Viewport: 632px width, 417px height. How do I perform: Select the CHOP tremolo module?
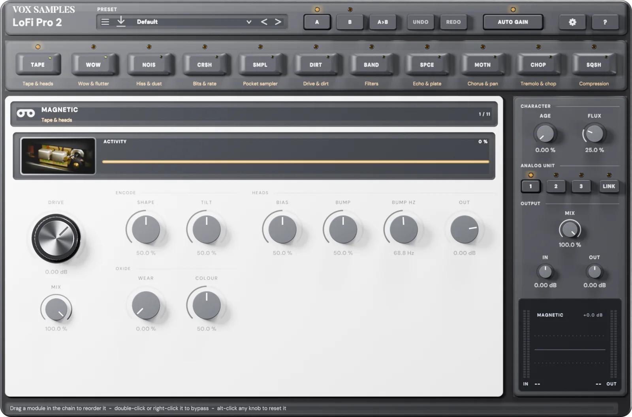538,64
